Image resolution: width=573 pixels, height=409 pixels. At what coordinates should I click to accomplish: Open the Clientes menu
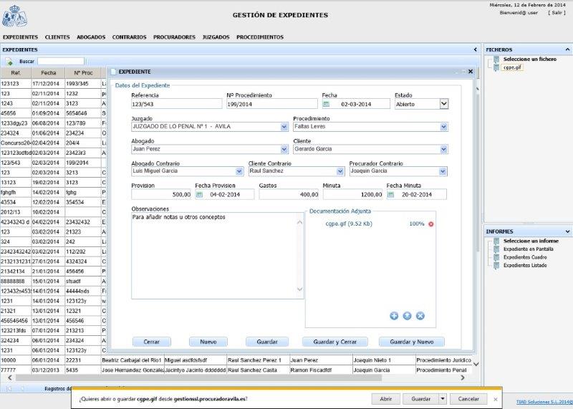57,37
